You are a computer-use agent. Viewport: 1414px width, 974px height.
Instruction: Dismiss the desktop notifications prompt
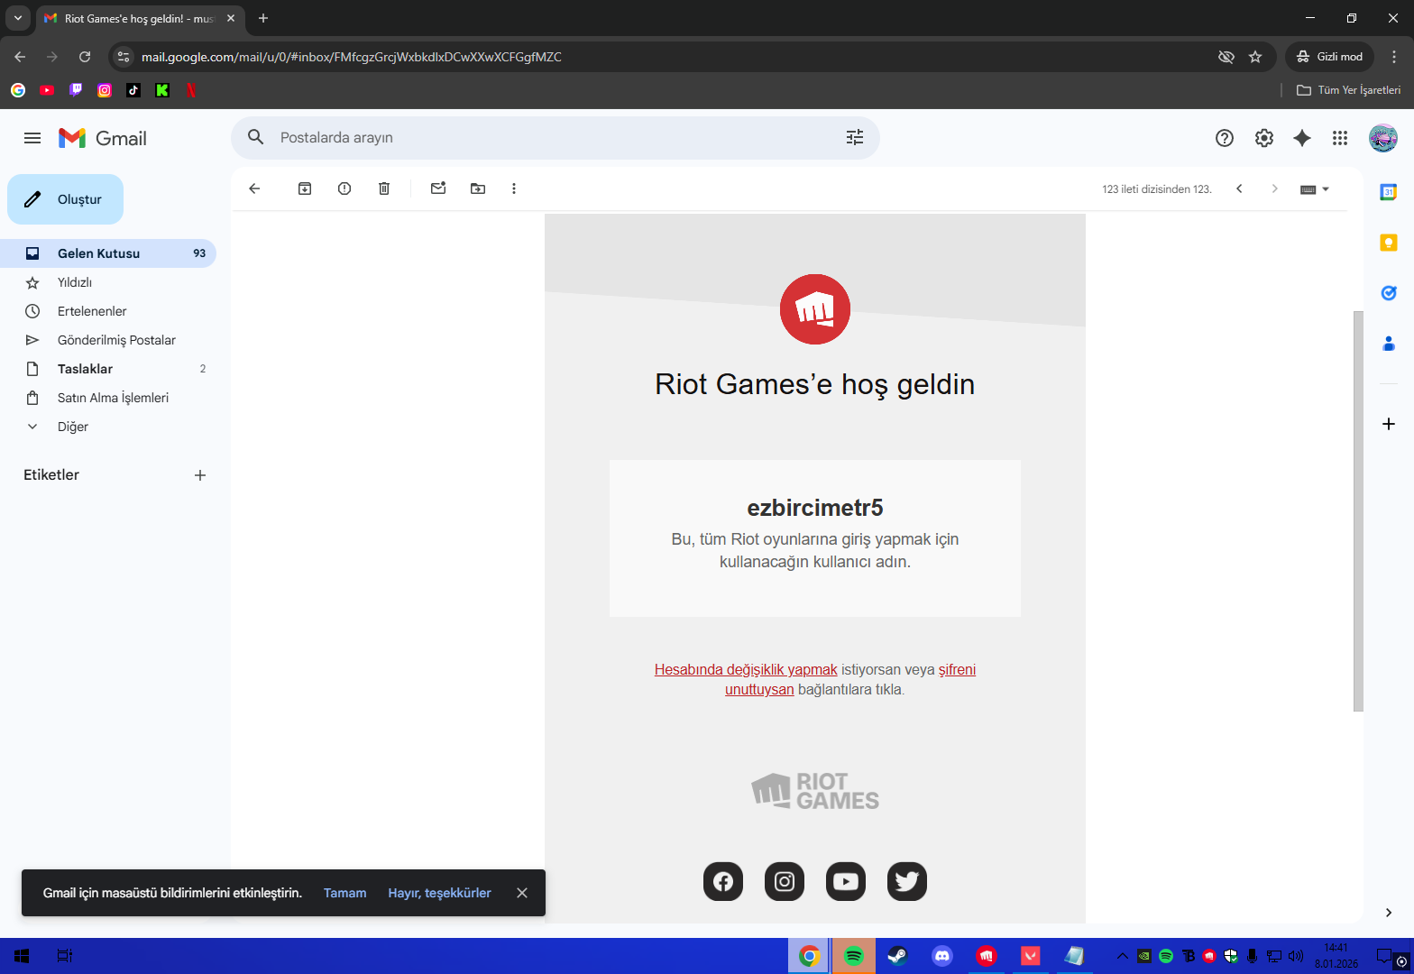point(522,893)
